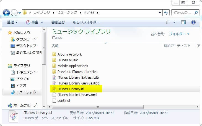Click the 再生 button with iTunes icon
Viewport: 202px width, 126px height.
32,22
